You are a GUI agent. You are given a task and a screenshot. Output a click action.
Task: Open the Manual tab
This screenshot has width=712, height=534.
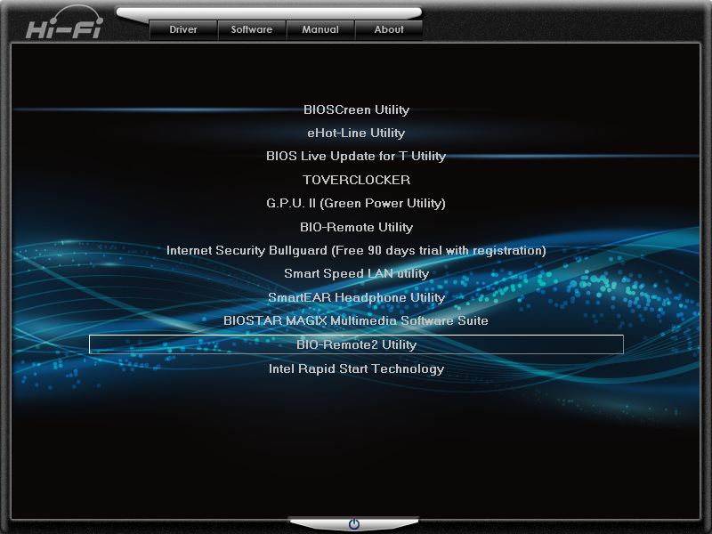click(x=320, y=30)
